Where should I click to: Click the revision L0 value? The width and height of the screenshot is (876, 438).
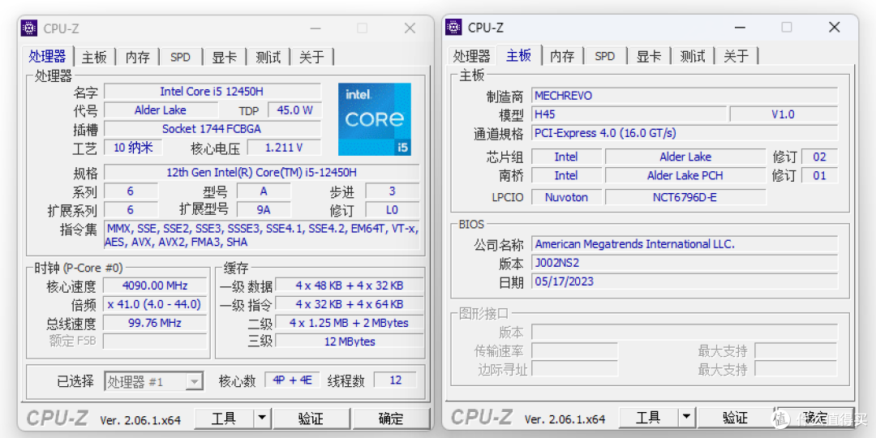[393, 210]
